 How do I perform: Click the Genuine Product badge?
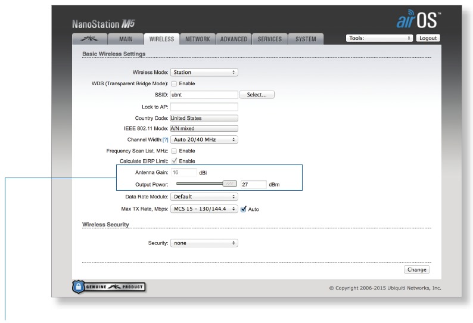[x=110, y=287]
